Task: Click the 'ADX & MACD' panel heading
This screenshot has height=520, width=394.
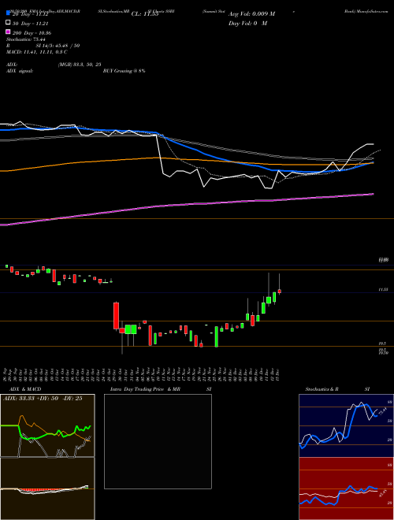Action: (x=25, y=389)
